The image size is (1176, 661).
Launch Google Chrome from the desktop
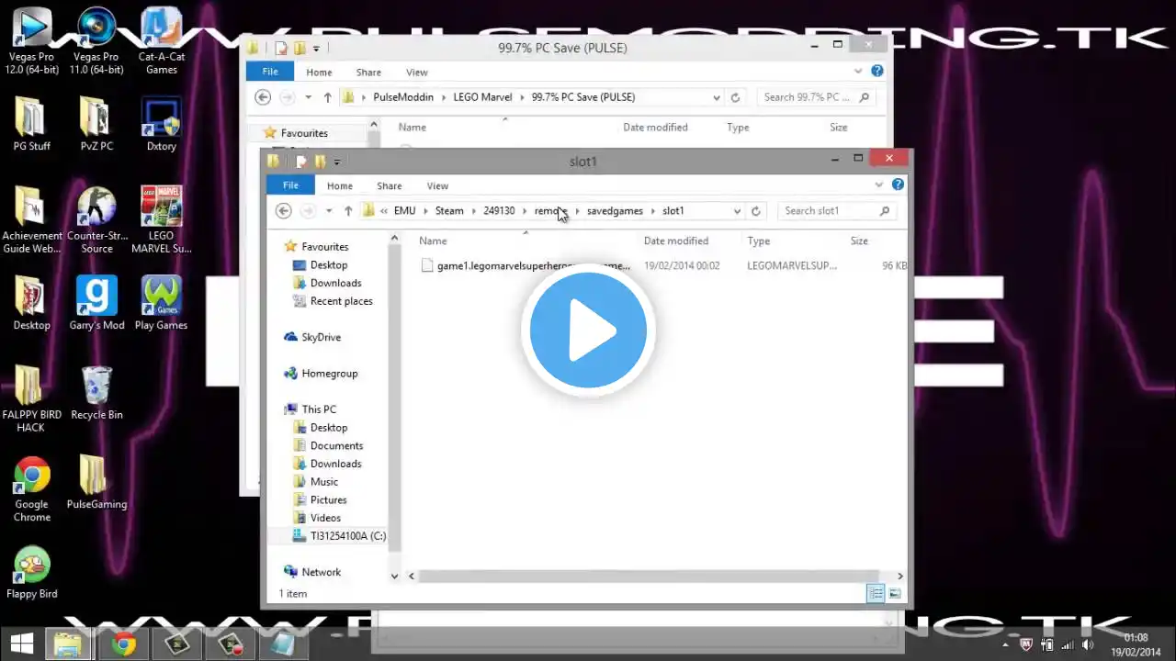point(31,489)
